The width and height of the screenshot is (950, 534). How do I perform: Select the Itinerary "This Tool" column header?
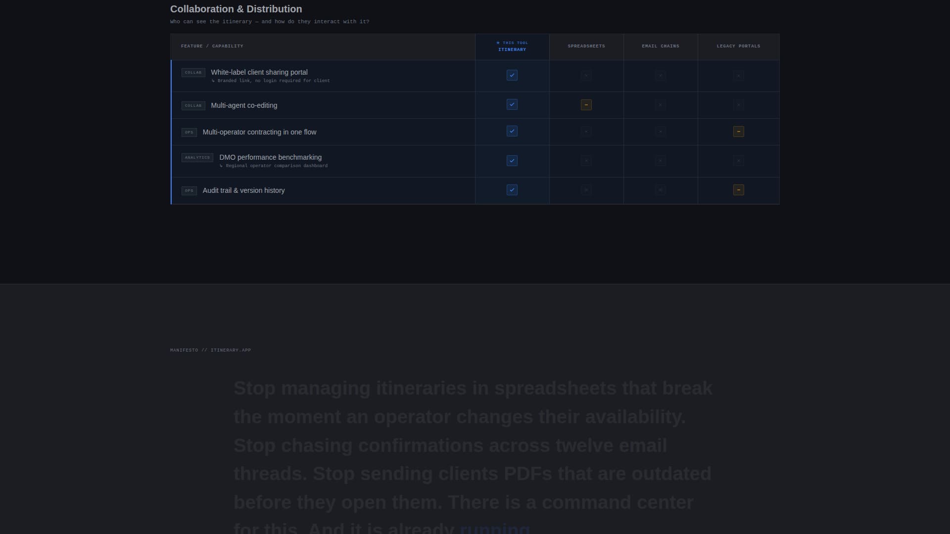coord(512,46)
